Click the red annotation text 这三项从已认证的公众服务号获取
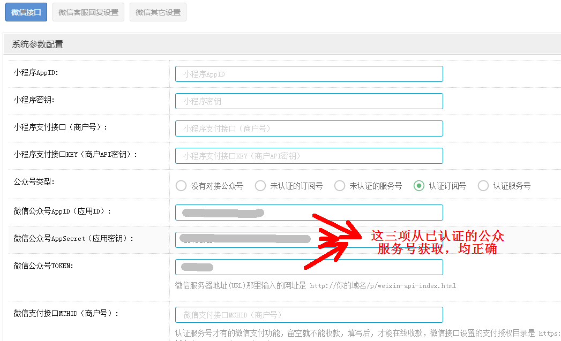561x341 pixels. (437, 242)
